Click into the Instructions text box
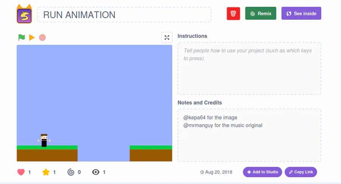The height and width of the screenshot is (184, 341). coord(249,69)
